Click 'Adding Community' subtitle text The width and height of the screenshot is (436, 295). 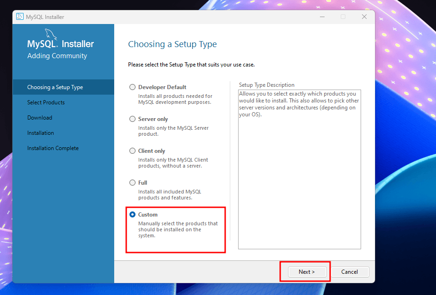click(57, 56)
